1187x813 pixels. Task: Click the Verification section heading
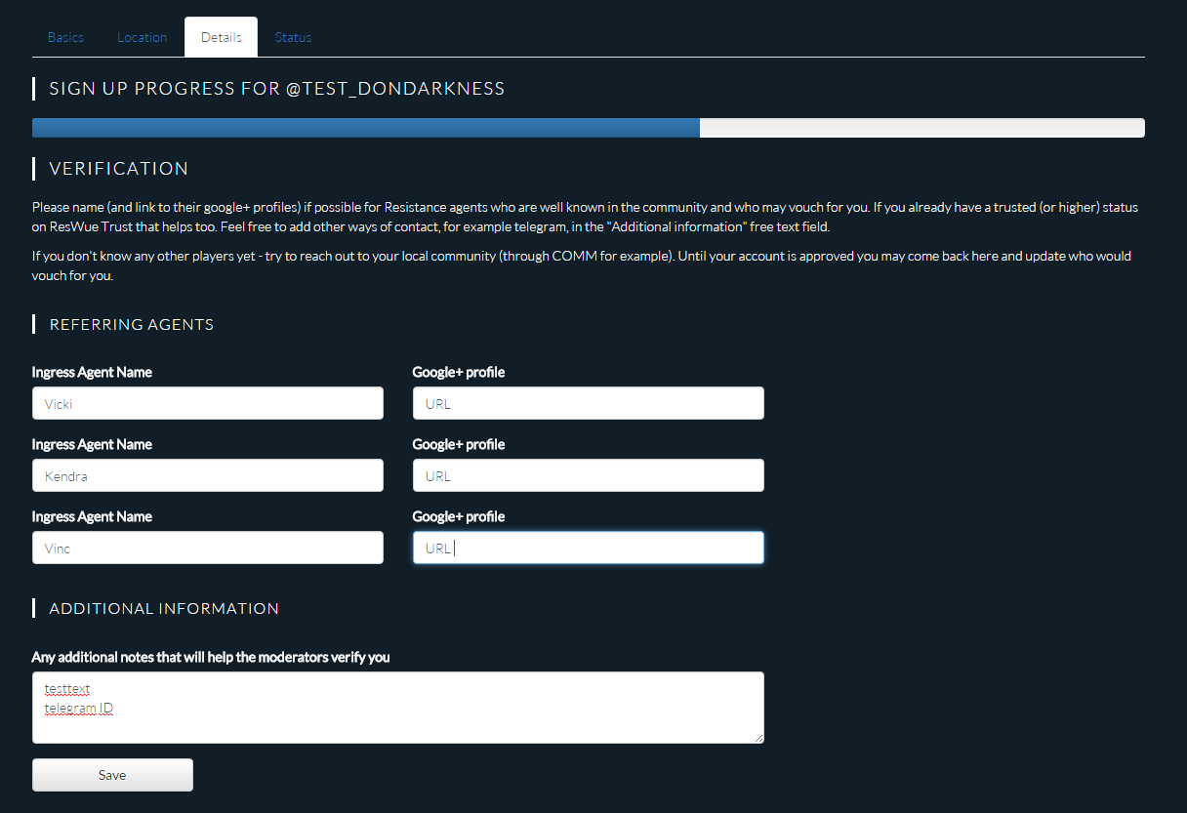118,169
